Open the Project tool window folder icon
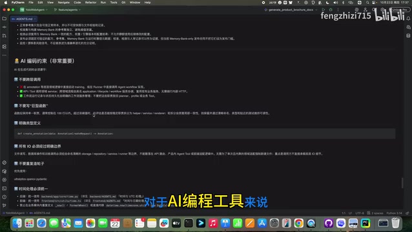Screen dimensions: 412x232 point(5,19)
